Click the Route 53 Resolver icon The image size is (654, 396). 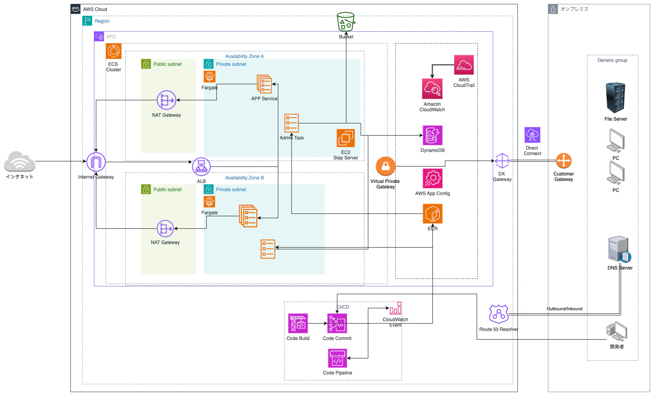pyautogui.click(x=499, y=314)
